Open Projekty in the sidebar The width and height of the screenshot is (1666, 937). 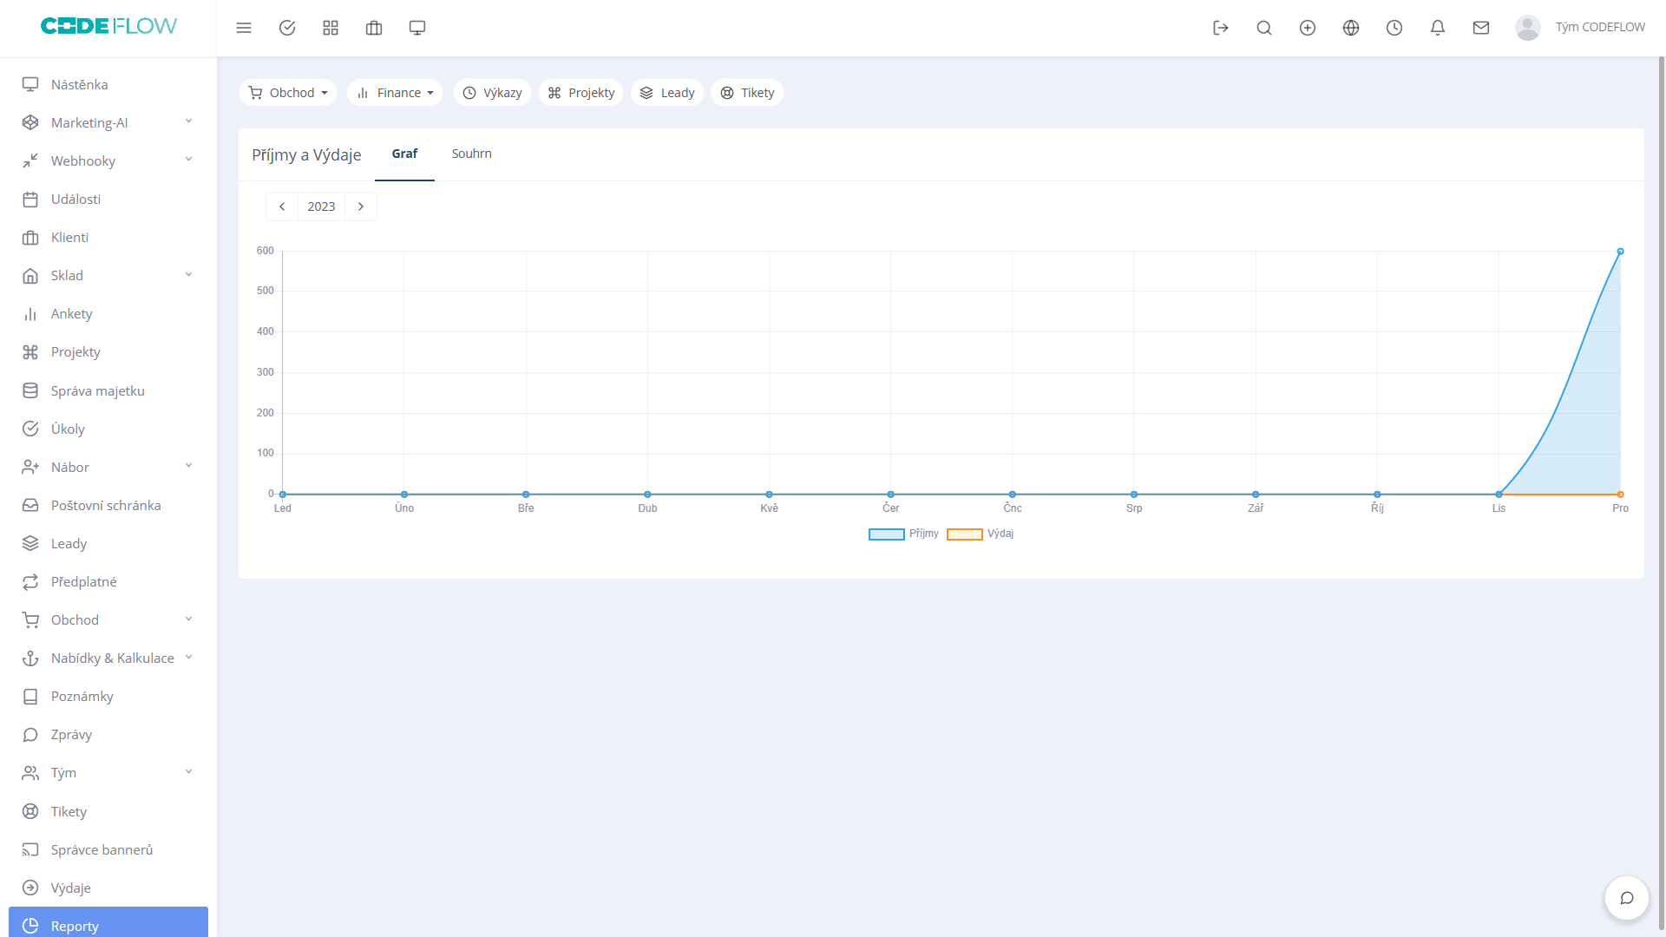click(108, 351)
